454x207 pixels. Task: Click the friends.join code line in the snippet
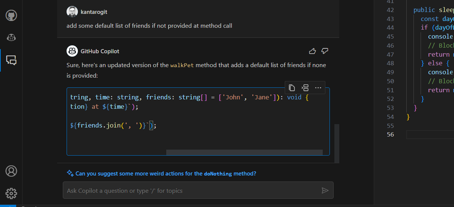pyautogui.click(x=113, y=126)
